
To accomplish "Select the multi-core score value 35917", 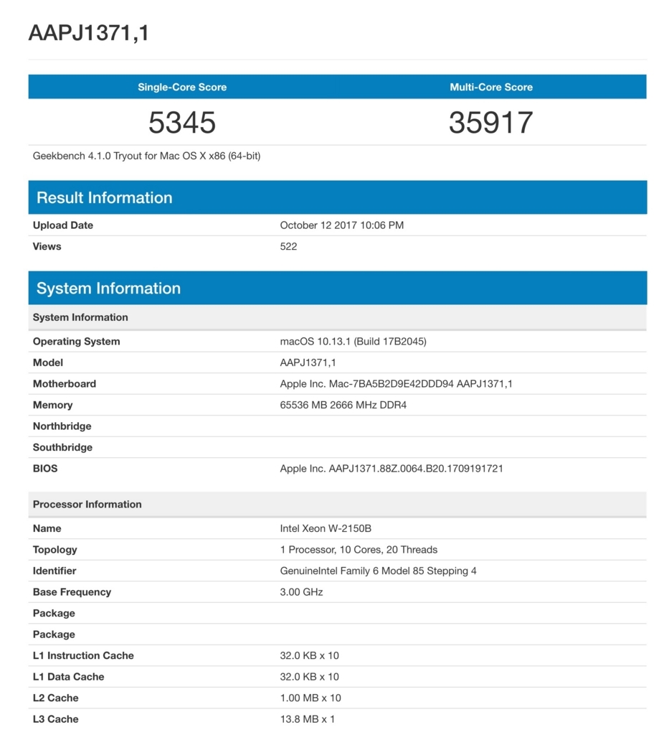I will [x=491, y=122].
